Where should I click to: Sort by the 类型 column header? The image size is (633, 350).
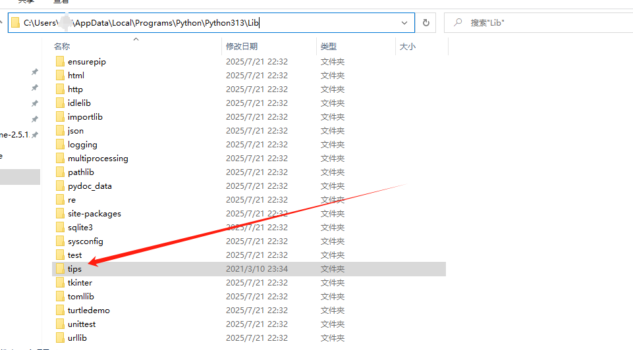[x=328, y=46]
